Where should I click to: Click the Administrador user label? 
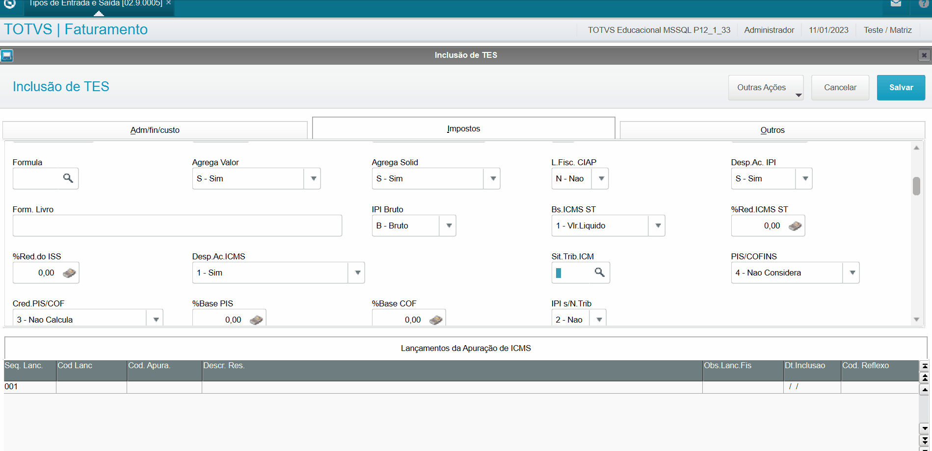pyautogui.click(x=769, y=30)
